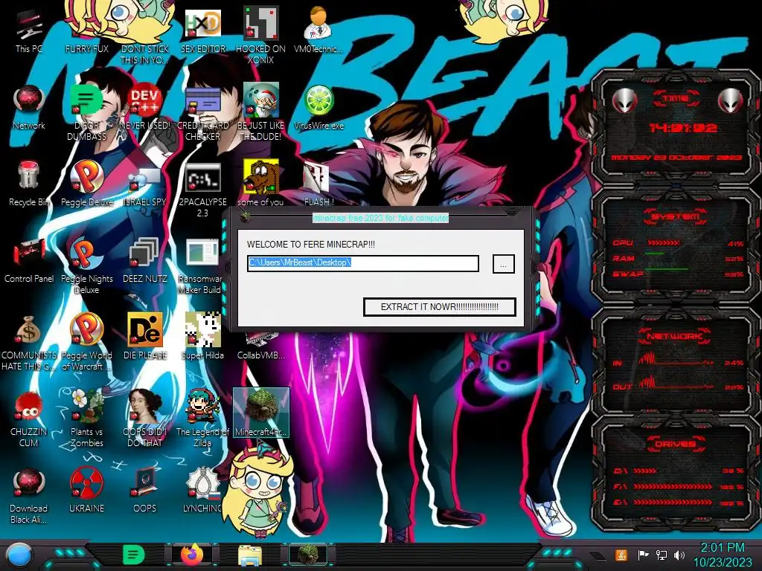Click the left Alienware head in widget
Image resolution: width=762 pixels, height=571 pixels.
[x=624, y=101]
